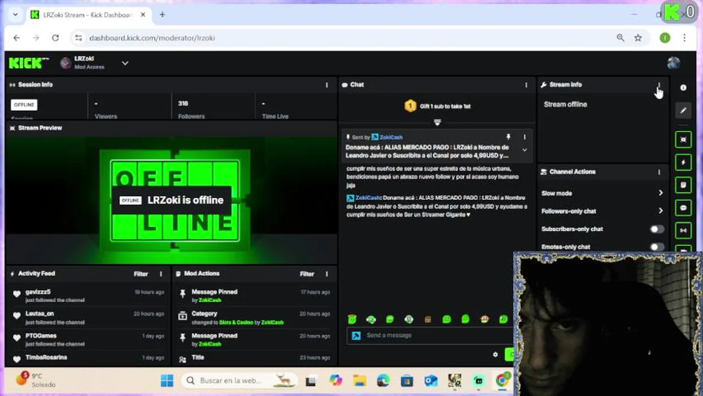Bookmark this page with the star icon
This screenshot has width=703, height=396.
click(638, 38)
